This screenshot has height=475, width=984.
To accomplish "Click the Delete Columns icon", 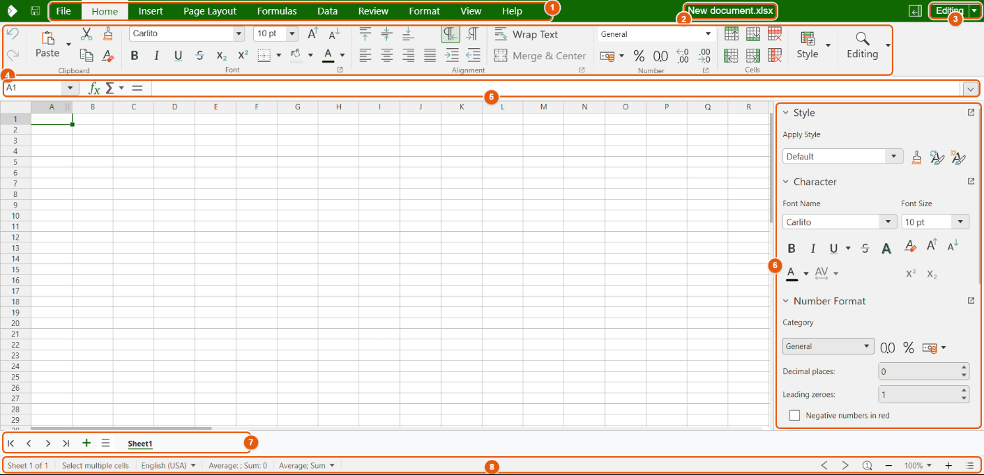I will point(774,55).
